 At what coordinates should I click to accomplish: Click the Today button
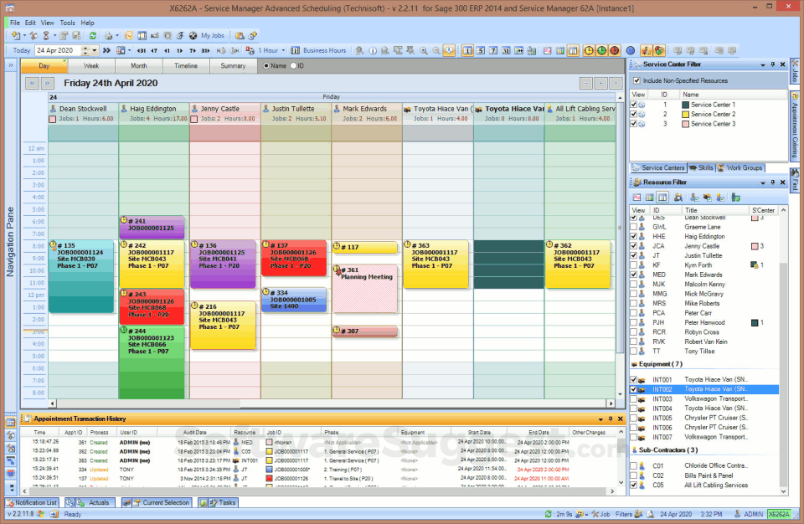(x=22, y=51)
